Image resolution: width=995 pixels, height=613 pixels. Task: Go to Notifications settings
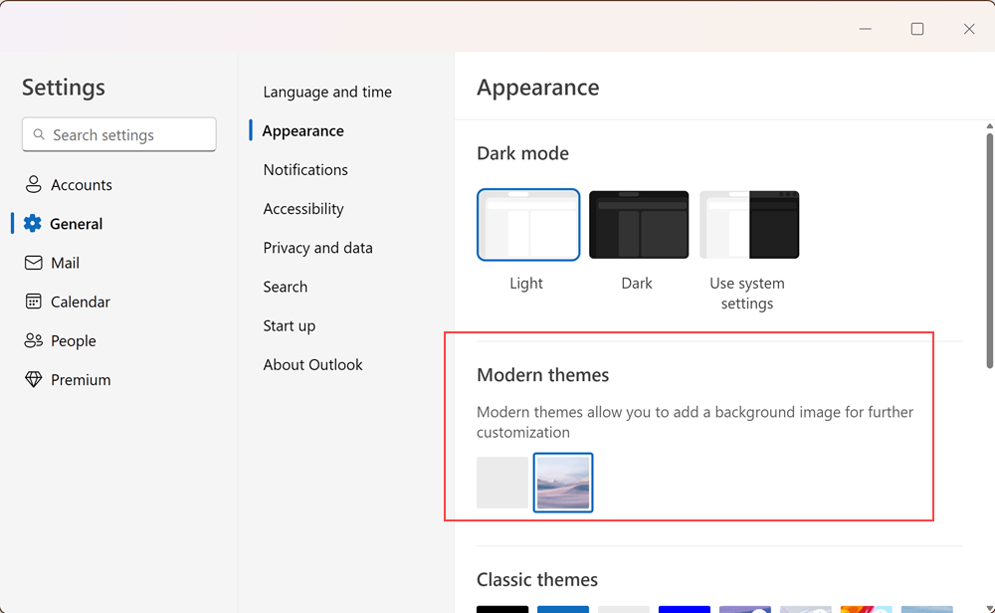click(305, 170)
